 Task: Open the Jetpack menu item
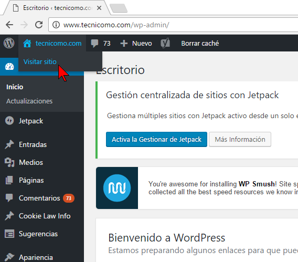(x=31, y=121)
